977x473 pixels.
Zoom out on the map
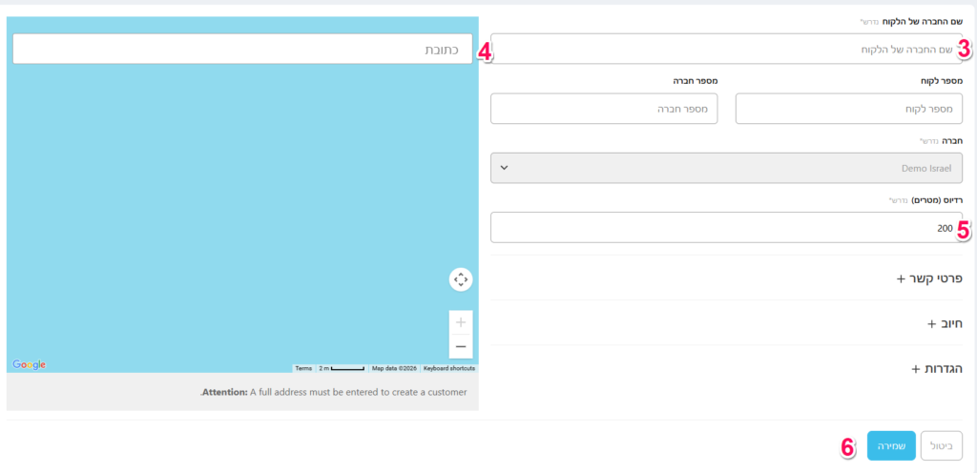pyautogui.click(x=460, y=346)
